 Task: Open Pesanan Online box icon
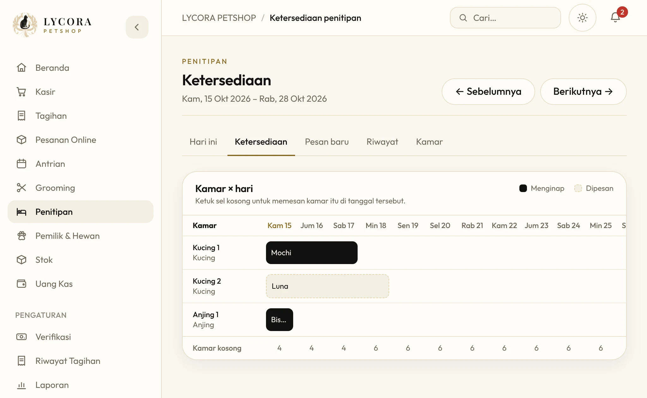point(21,140)
